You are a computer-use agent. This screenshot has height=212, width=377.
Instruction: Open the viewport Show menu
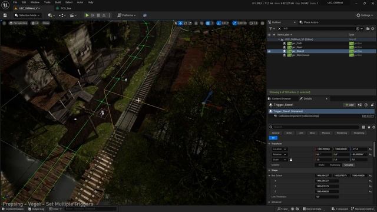pos(46,23)
